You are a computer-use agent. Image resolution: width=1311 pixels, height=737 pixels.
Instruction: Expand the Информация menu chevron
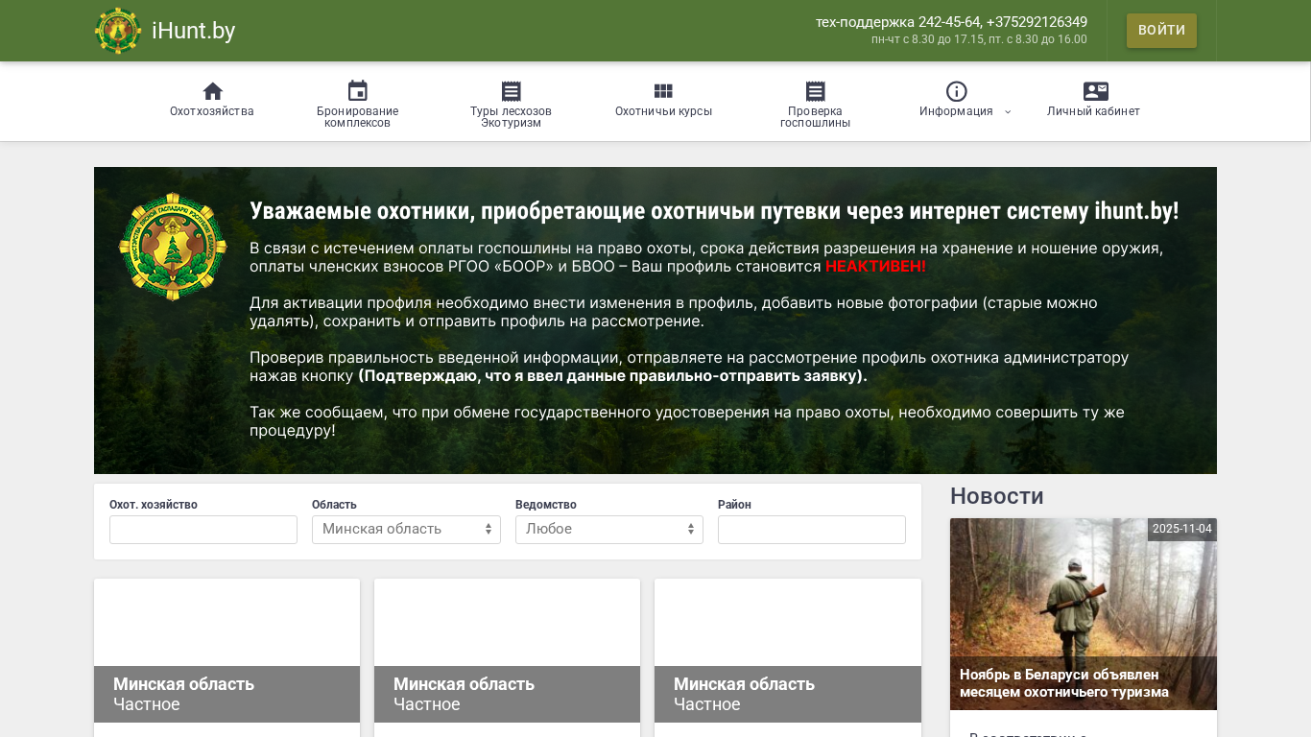[1008, 112]
